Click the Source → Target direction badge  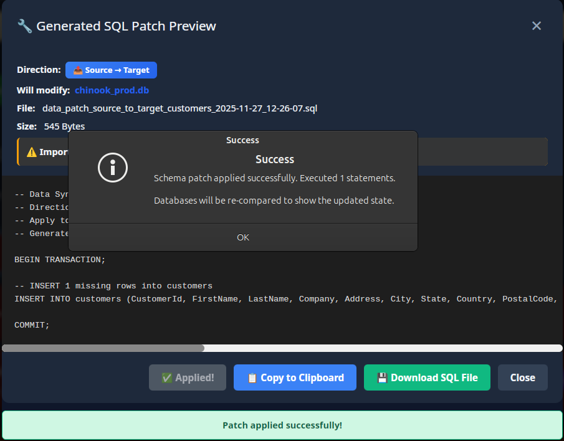click(x=111, y=70)
